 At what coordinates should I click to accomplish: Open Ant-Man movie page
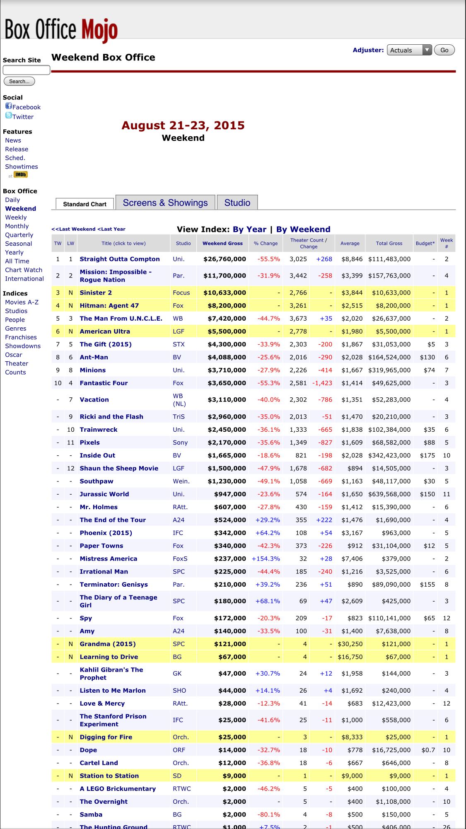[94, 357]
